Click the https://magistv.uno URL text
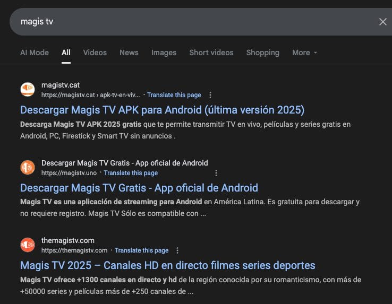392x304 pixels. (69, 173)
